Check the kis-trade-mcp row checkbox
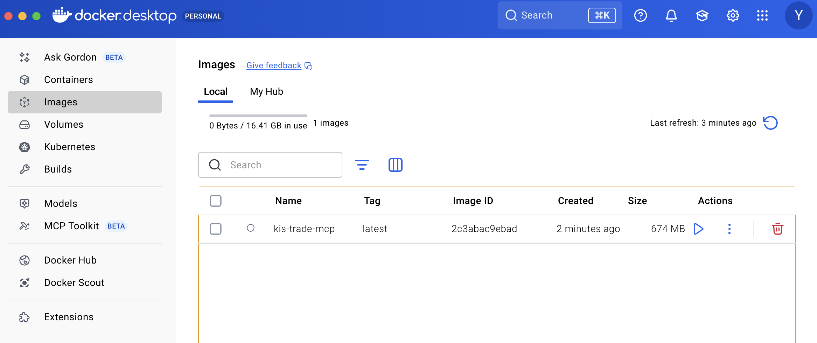 coord(216,229)
